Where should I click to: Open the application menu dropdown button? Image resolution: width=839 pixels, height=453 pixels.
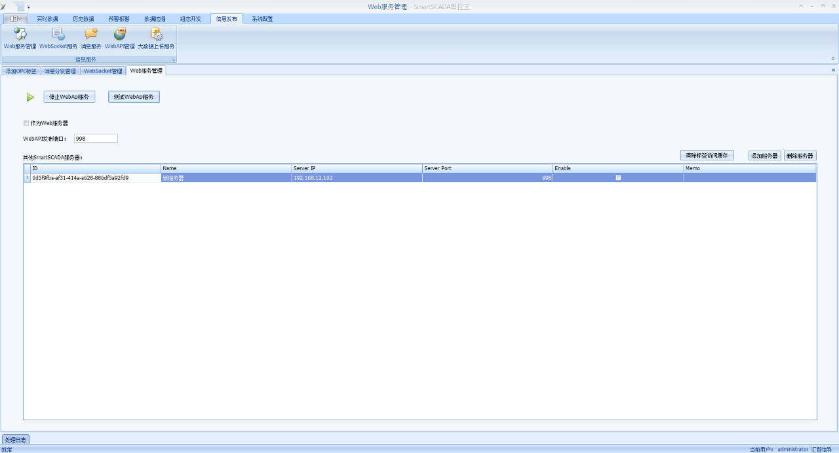tap(16, 19)
